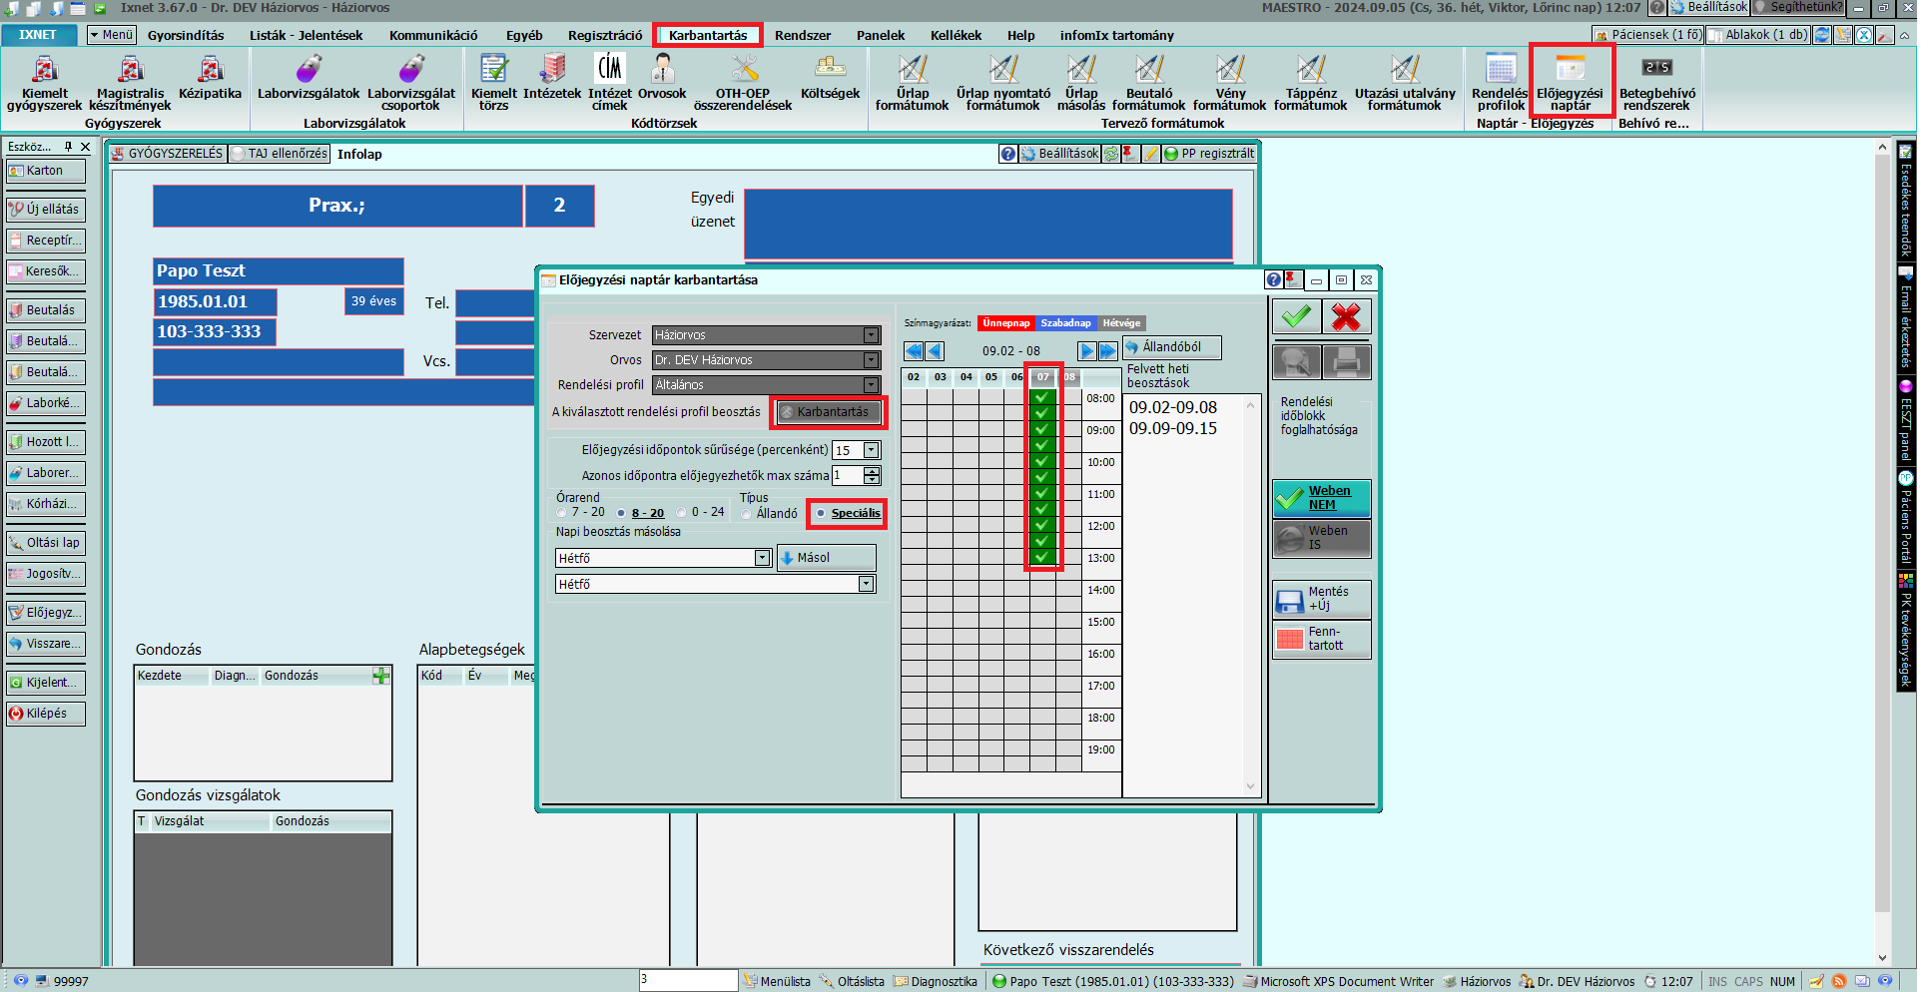1929x992 pixels.
Task: Click the Ünnepnap red color legend
Action: 1005,323
